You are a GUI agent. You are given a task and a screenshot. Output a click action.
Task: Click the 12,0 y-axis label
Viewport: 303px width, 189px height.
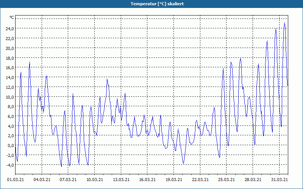pyautogui.click(x=10, y=87)
